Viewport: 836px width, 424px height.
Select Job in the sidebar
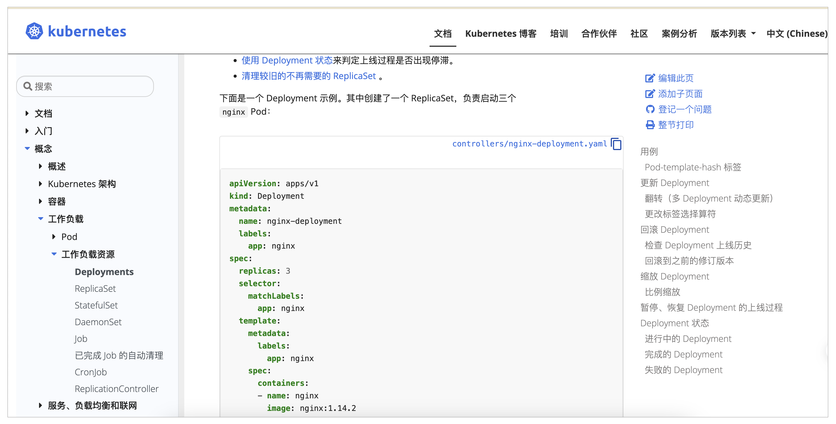pos(81,339)
